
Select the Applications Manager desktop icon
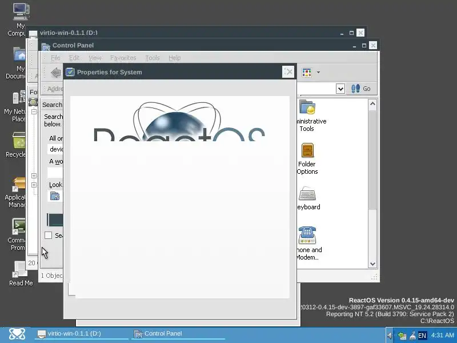coord(17,193)
